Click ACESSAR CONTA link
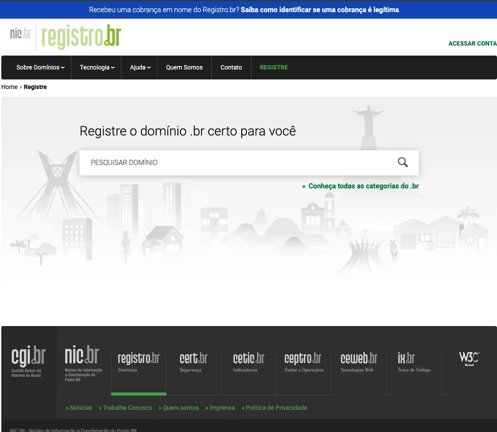This screenshot has height=432, width=497. (x=472, y=43)
